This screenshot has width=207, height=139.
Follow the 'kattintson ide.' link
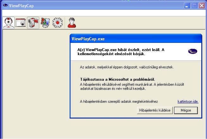(x=188, y=101)
